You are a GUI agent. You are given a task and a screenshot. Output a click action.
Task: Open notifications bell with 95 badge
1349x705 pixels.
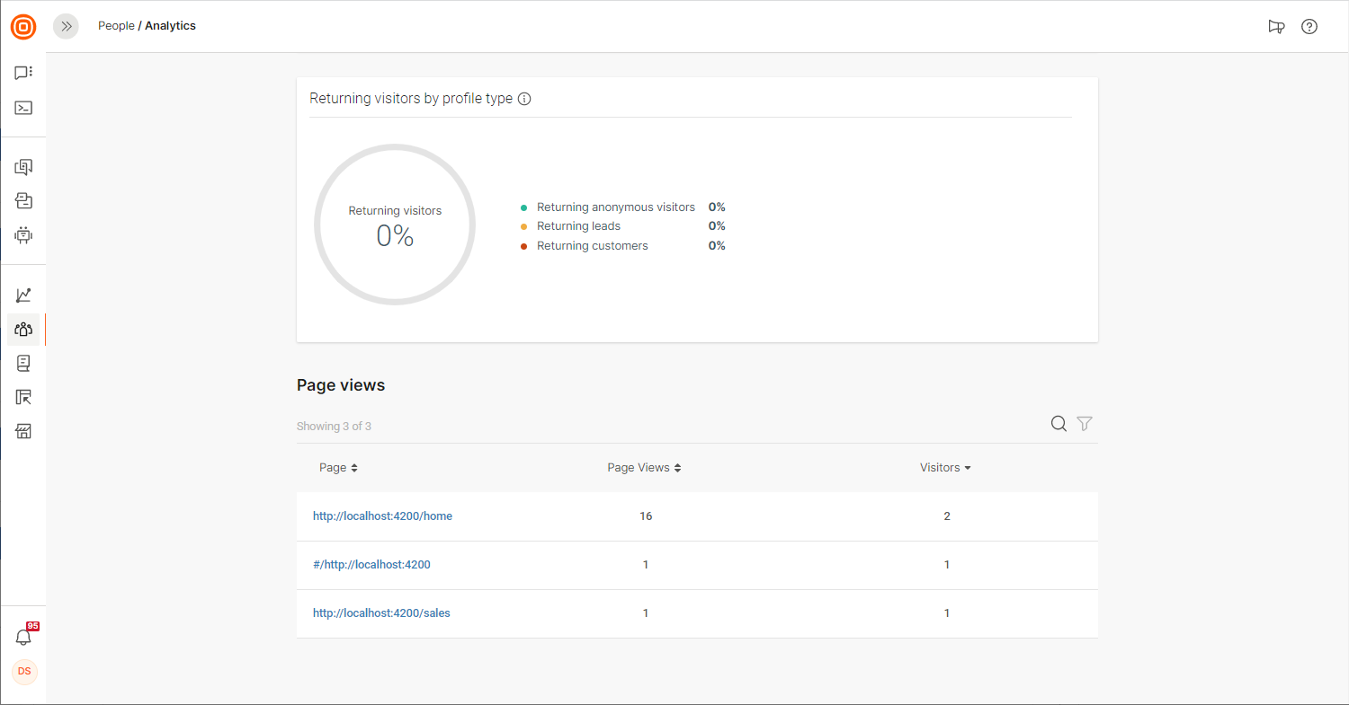(x=24, y=637)
